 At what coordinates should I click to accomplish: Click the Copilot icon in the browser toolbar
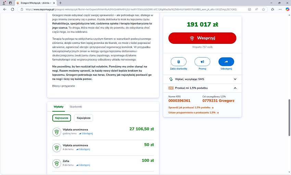tap(287, 9)
